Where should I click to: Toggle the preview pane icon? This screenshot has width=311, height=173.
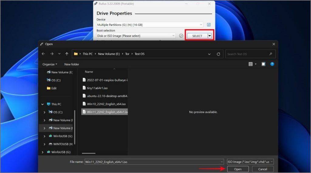[263, 64]
